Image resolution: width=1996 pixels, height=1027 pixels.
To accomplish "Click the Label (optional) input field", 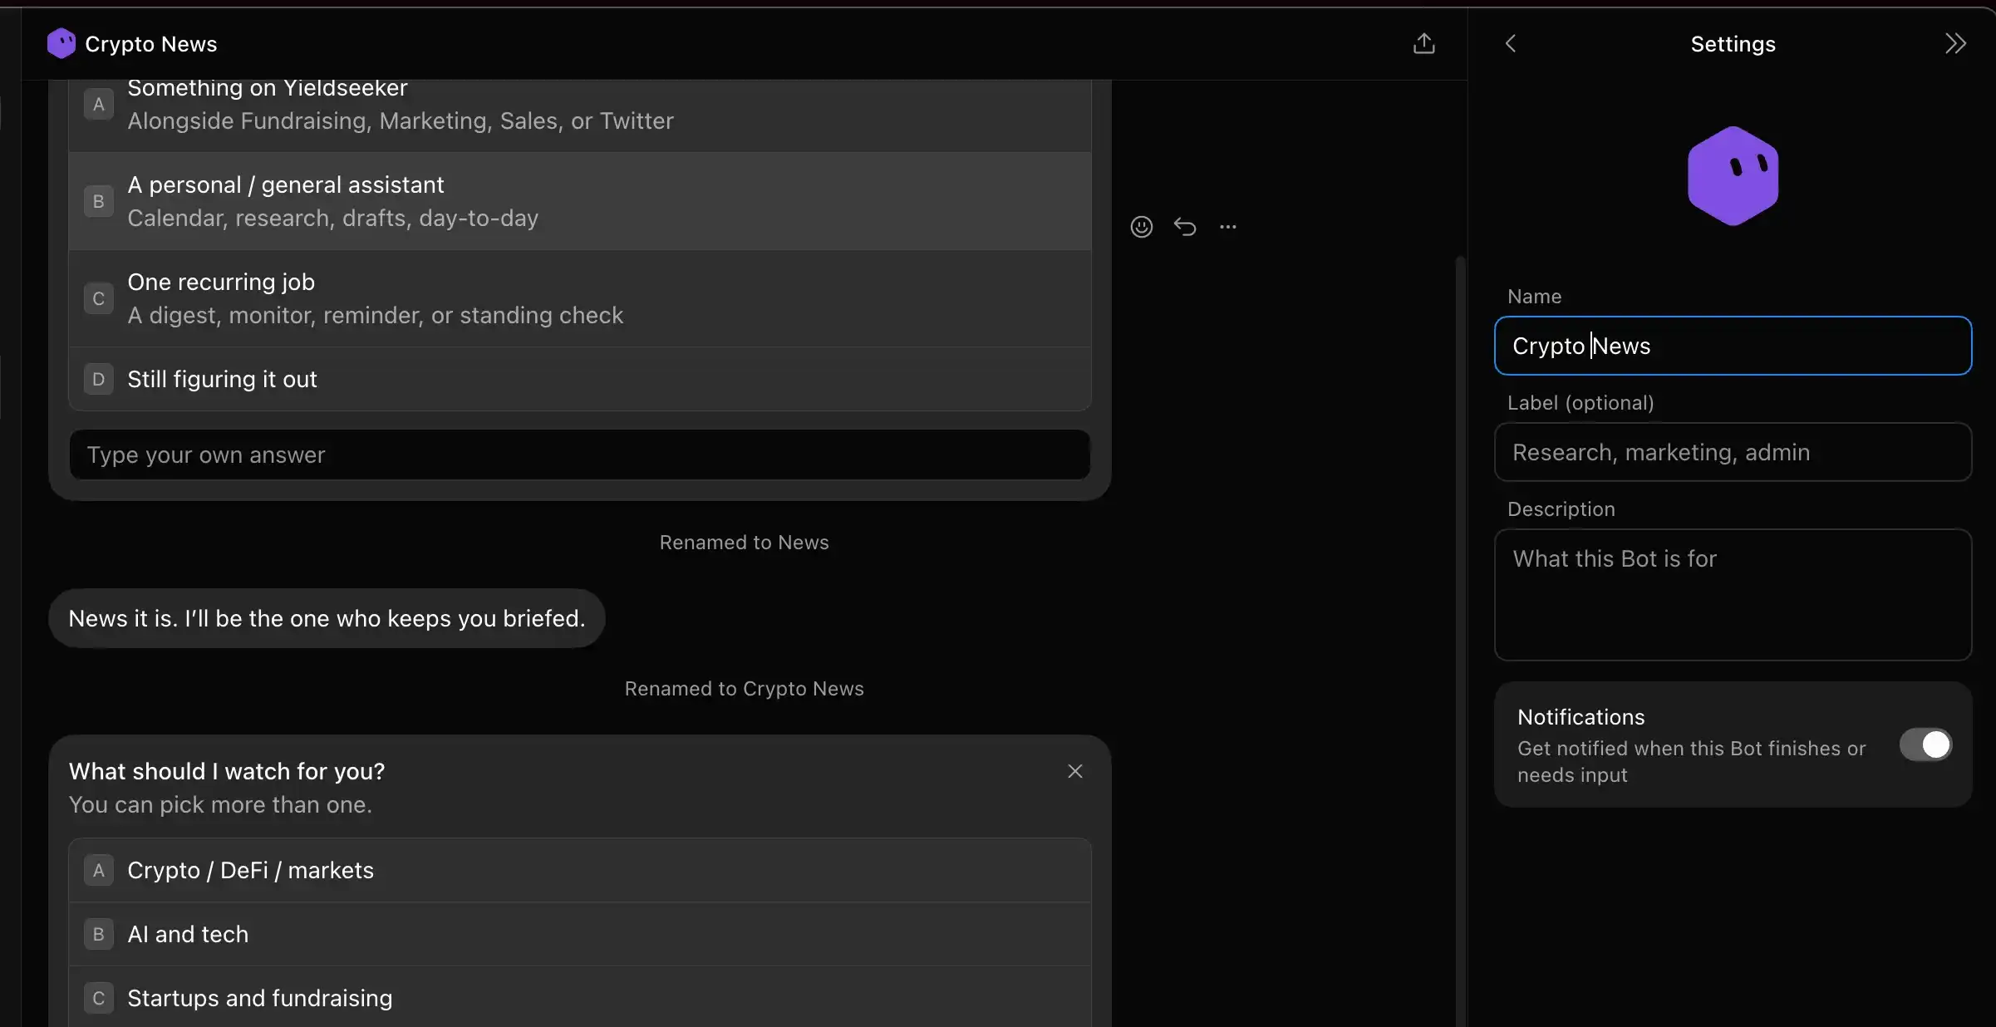I will [x=1733, y=452].
